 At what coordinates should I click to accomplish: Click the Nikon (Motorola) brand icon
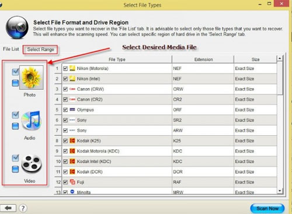[72, 68]
